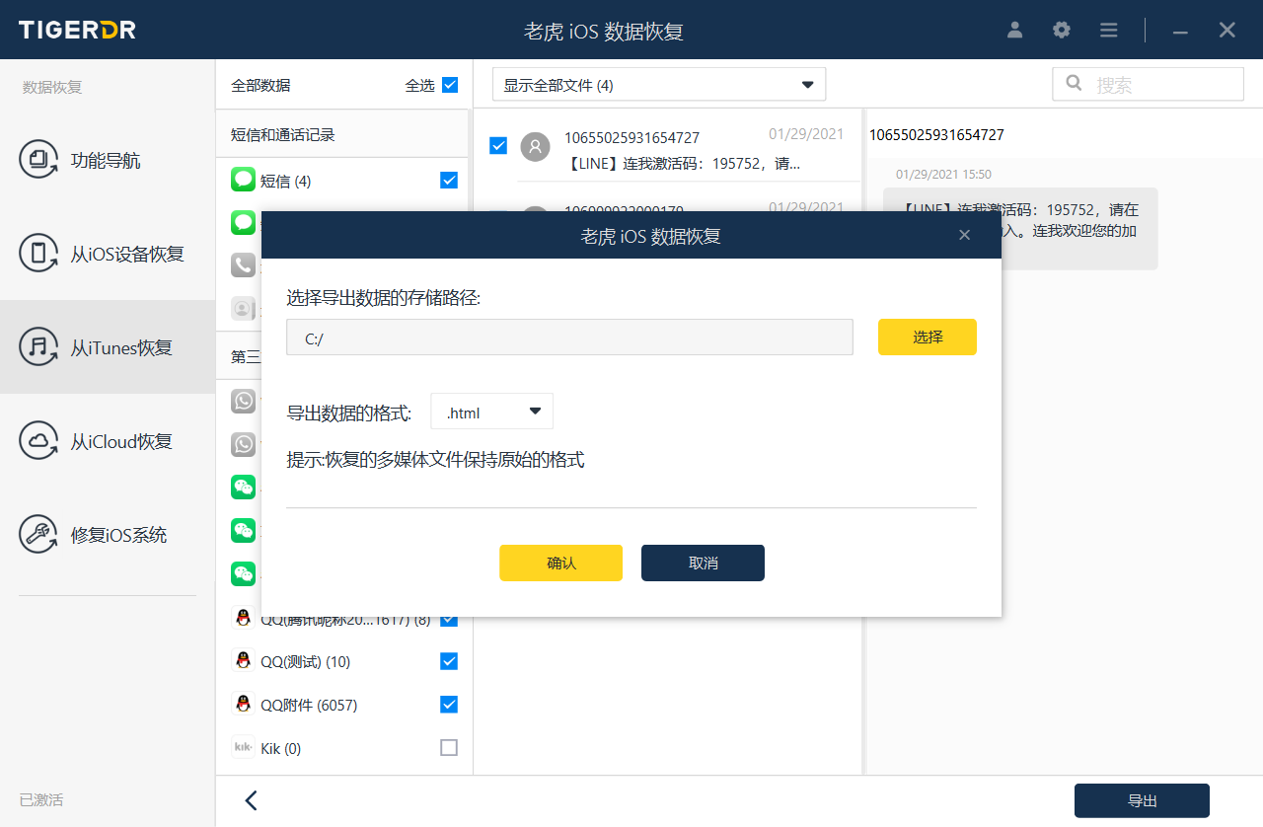Image resolution: width=1263 pixels, height=827 pixels.
Task: Click the export path field C:/
Action: 569,338
